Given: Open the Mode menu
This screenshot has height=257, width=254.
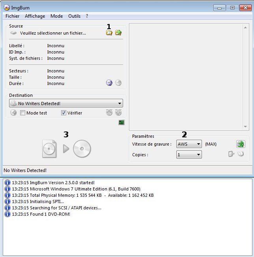Looking at the screenshot, I should [56, 16].
